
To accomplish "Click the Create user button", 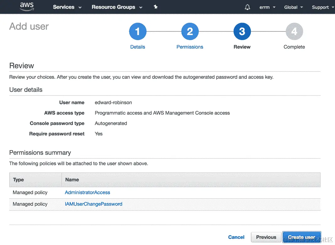I will [x=301, y=237].
